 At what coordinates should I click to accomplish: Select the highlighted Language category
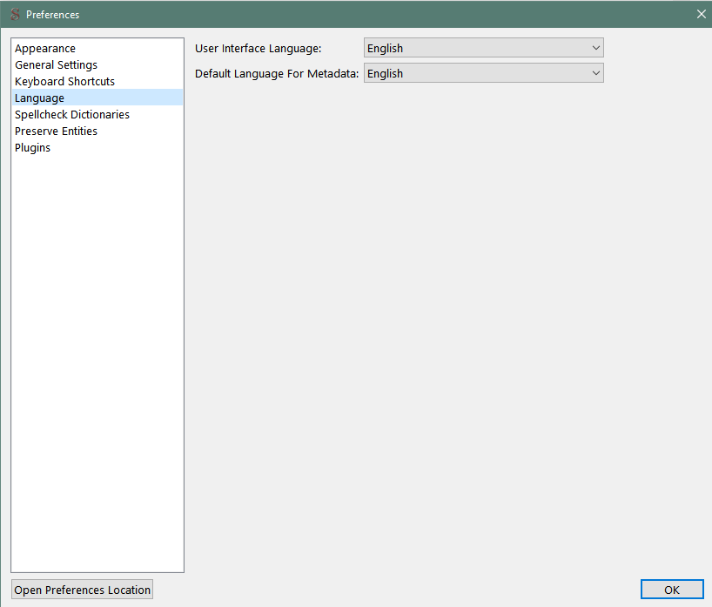pos(39,98)
